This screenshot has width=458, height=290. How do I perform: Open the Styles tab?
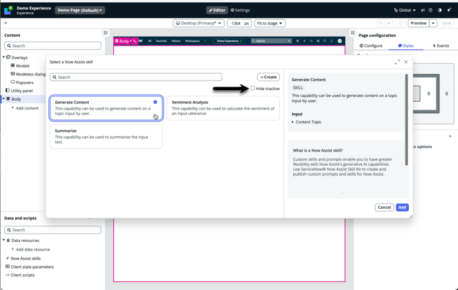(x=405, y=46)
